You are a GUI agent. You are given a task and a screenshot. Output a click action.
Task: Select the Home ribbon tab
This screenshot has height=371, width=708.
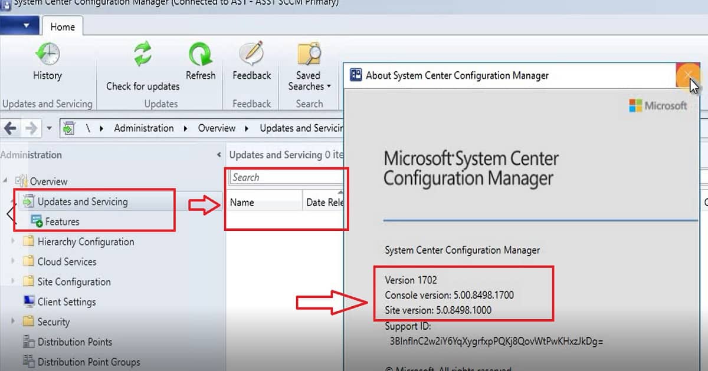(62, 26)
